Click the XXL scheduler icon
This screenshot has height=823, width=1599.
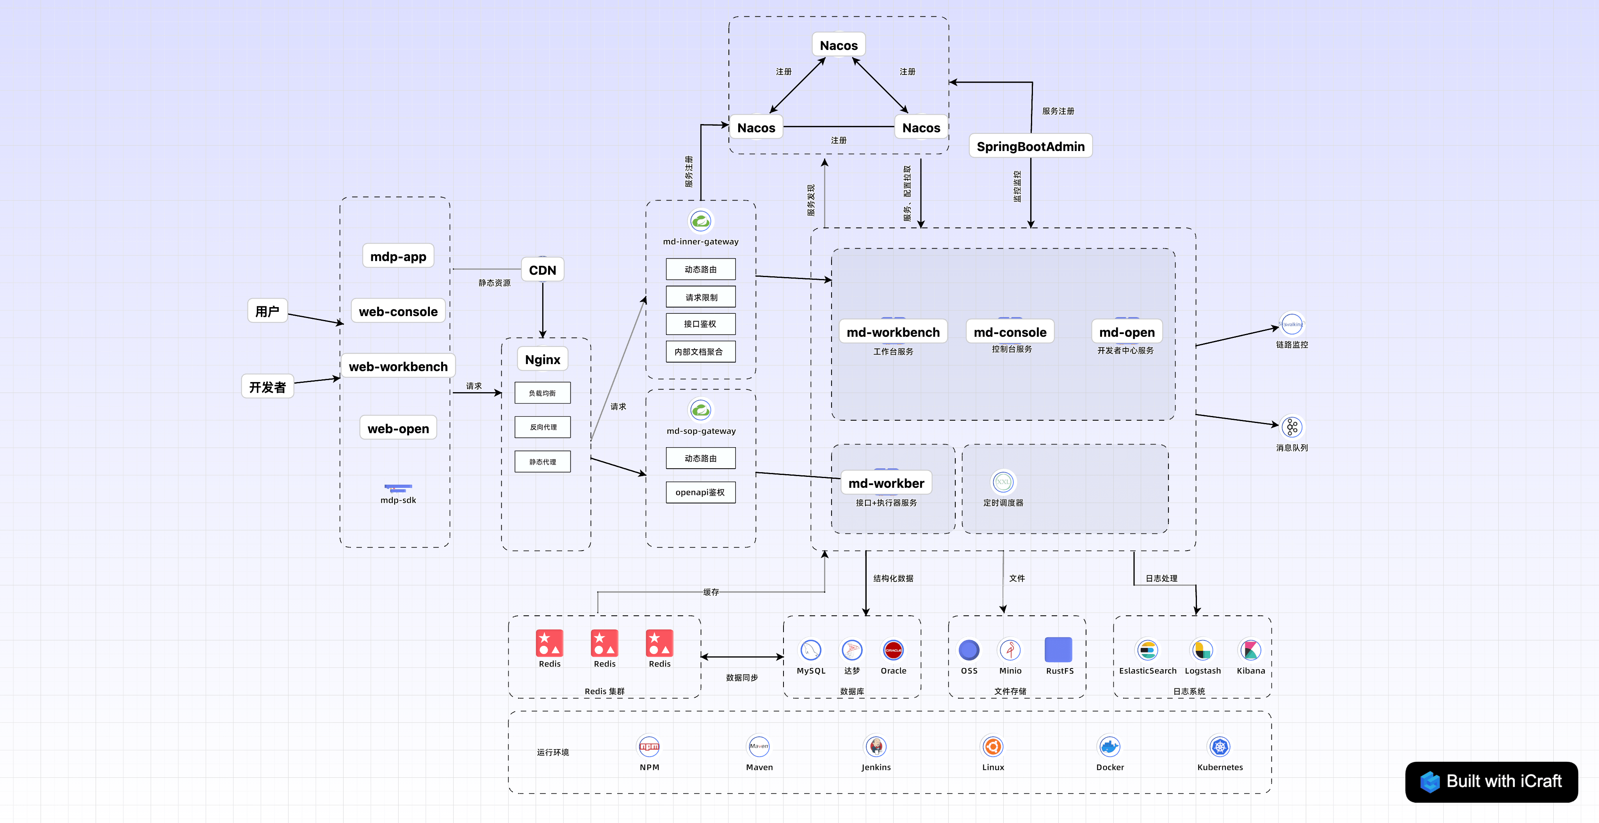(1003, 482)
